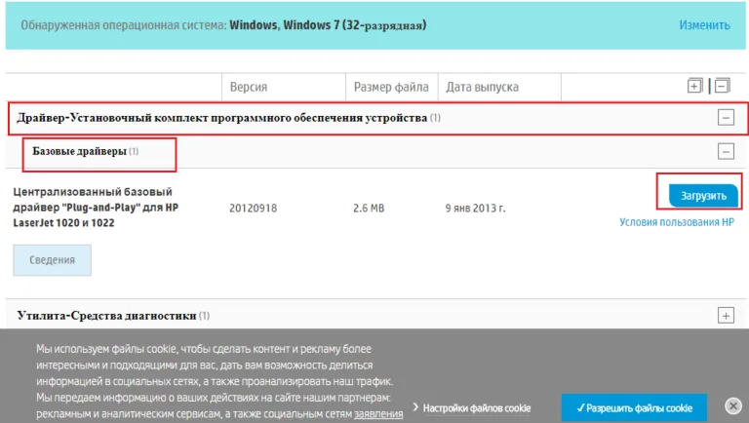Screen dimensions: 749x423
Task: Select the Утилита-Средства диагностики title text
Action: 106,316
